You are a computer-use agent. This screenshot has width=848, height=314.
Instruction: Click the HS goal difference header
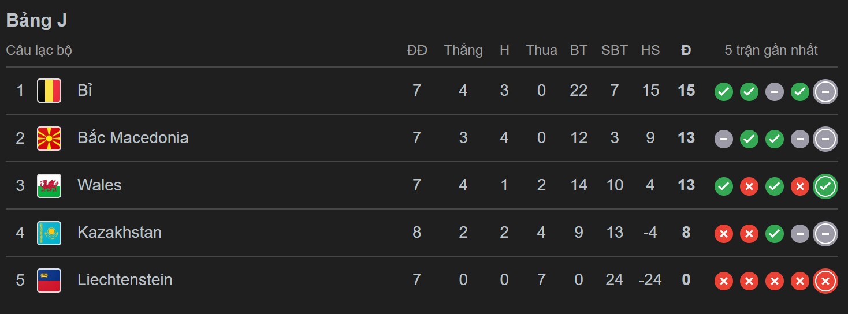(650, 50)
